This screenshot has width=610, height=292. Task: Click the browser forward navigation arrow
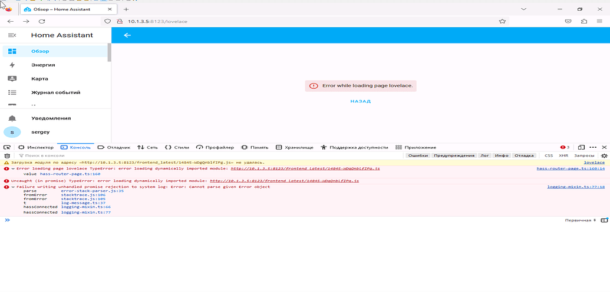click(x=26, y=21)
